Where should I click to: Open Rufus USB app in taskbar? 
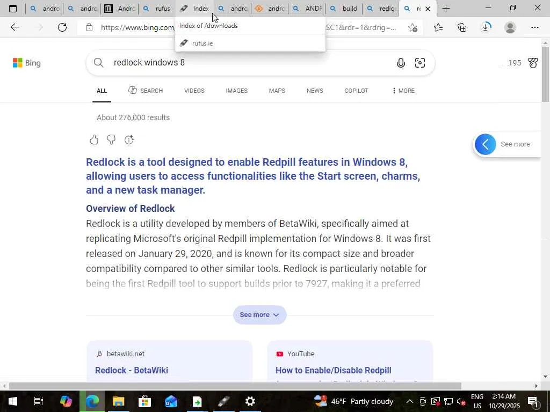click(x=224, y=401)
